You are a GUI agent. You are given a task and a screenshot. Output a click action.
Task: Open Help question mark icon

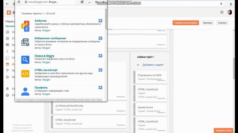pos(7,95)
